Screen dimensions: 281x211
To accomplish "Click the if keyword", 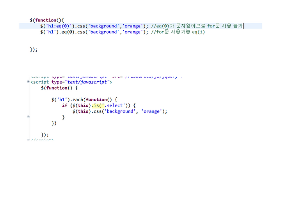I will [64, 105].
